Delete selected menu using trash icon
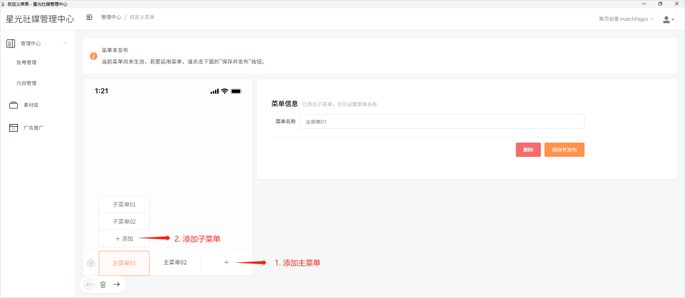 click(103, 284)
